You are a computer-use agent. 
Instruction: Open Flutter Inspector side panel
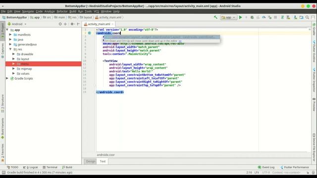tap(314, 80)
